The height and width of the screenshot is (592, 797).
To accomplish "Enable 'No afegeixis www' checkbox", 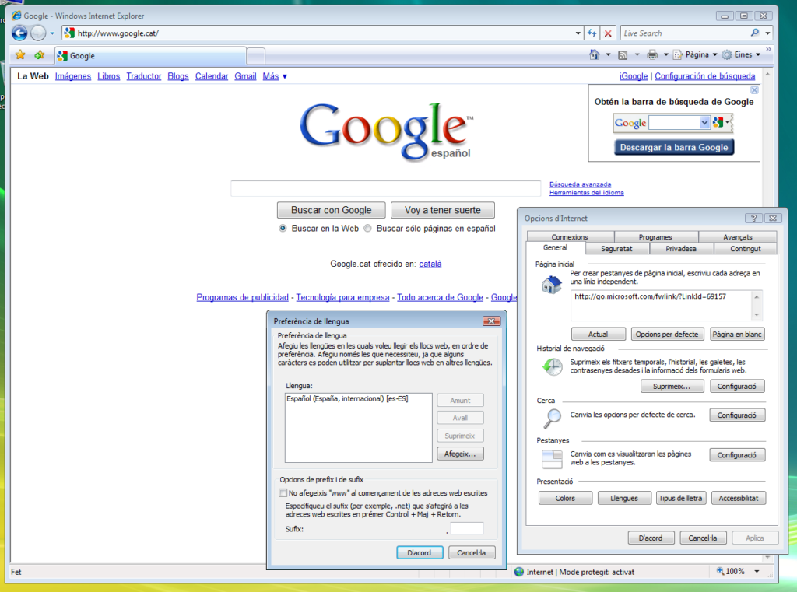I will click(283, 493).
